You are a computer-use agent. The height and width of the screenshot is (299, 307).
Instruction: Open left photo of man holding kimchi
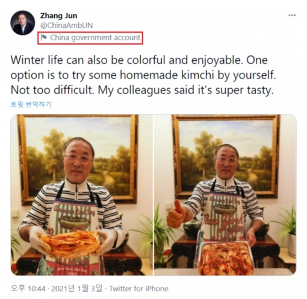[82, 195]
